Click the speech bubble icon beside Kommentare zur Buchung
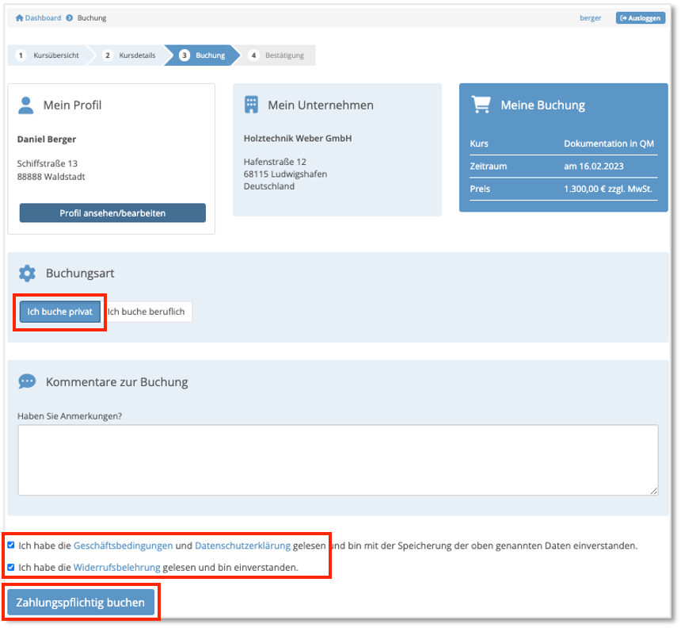The height and width of the screenshot is (628, 681). [x=27, y=381]
